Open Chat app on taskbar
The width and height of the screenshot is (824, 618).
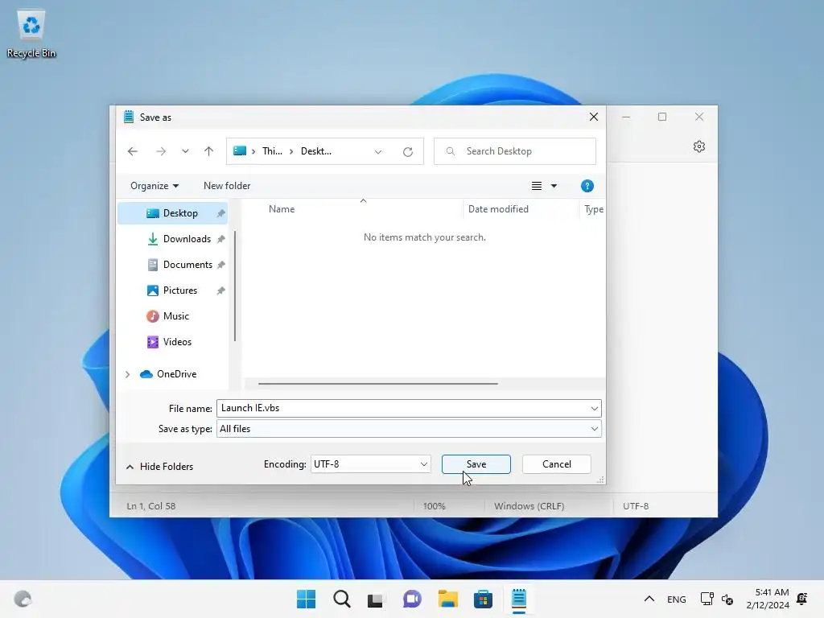[x=412, y=599]
